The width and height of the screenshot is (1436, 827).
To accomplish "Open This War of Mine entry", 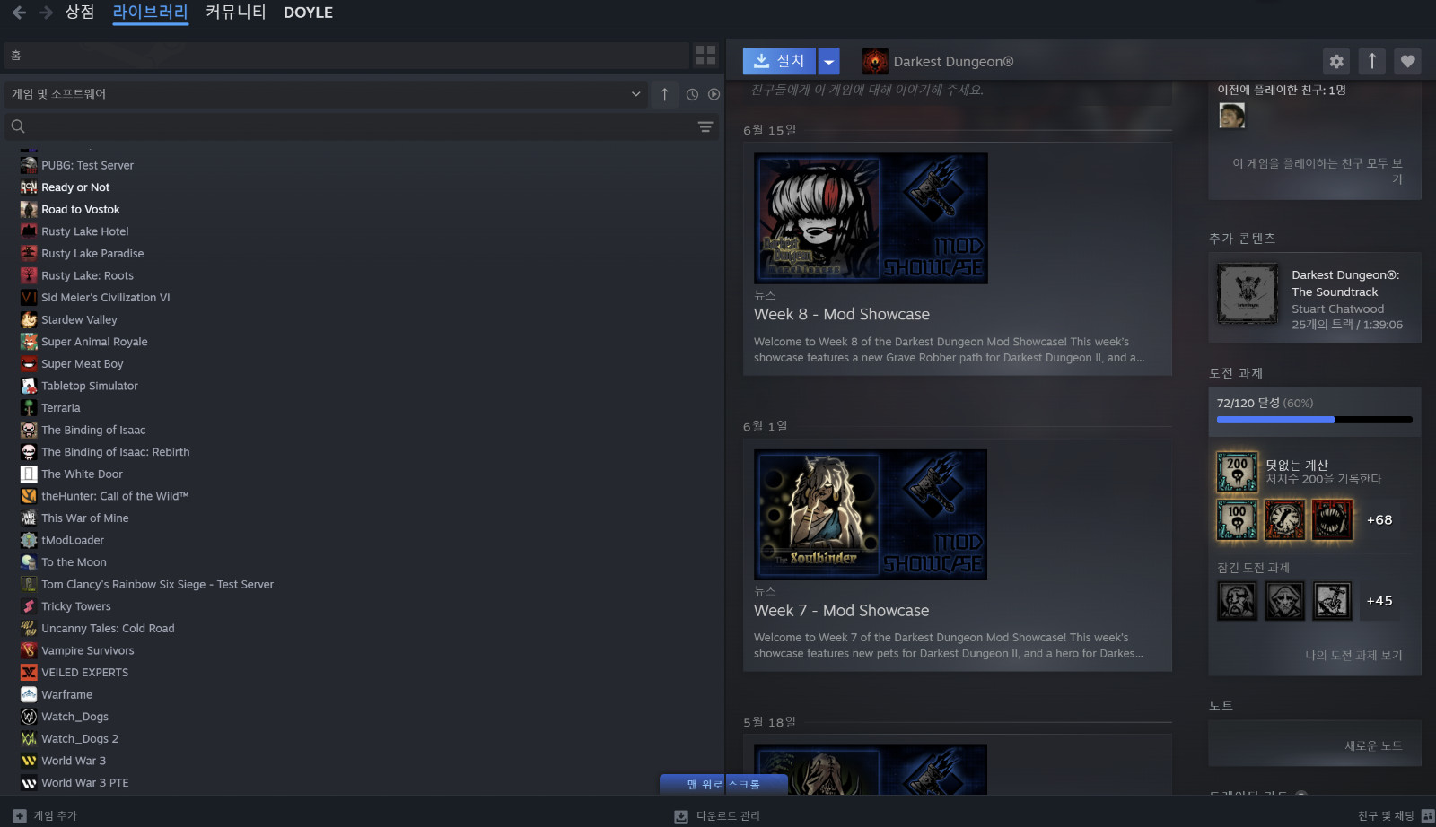I will pos(85,518).
